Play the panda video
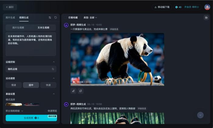Viewport: 213px width, 128px height. [x=74, y=82]
